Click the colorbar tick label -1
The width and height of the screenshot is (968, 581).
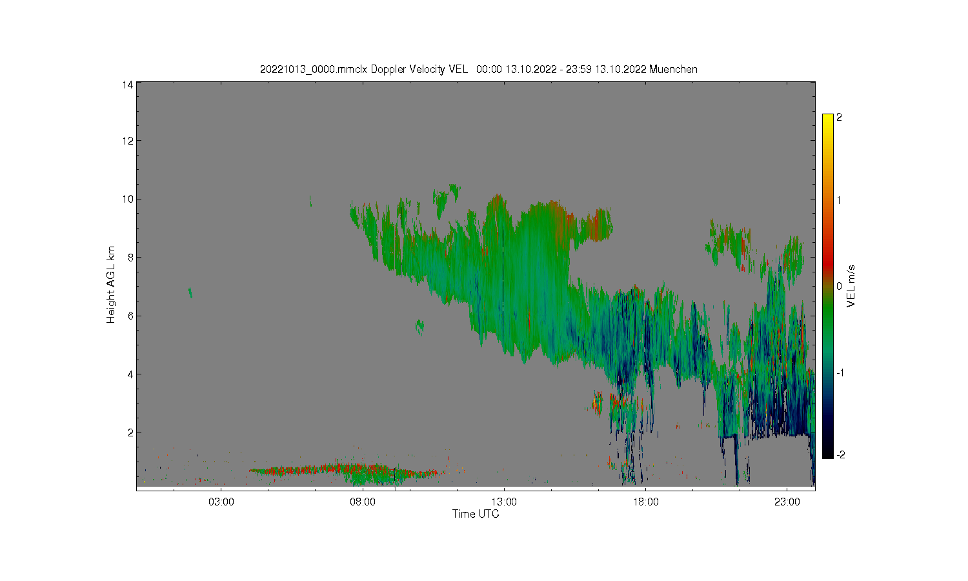click(x=840, y=372)
